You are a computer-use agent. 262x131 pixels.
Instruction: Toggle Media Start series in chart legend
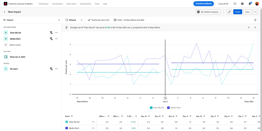coord(174,108)
